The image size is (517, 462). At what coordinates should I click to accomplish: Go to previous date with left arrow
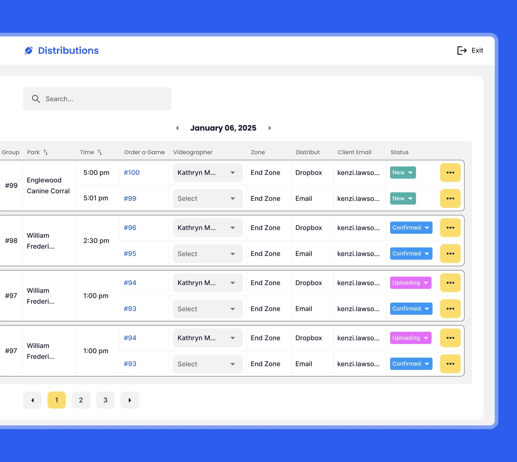tap(177, 128)
